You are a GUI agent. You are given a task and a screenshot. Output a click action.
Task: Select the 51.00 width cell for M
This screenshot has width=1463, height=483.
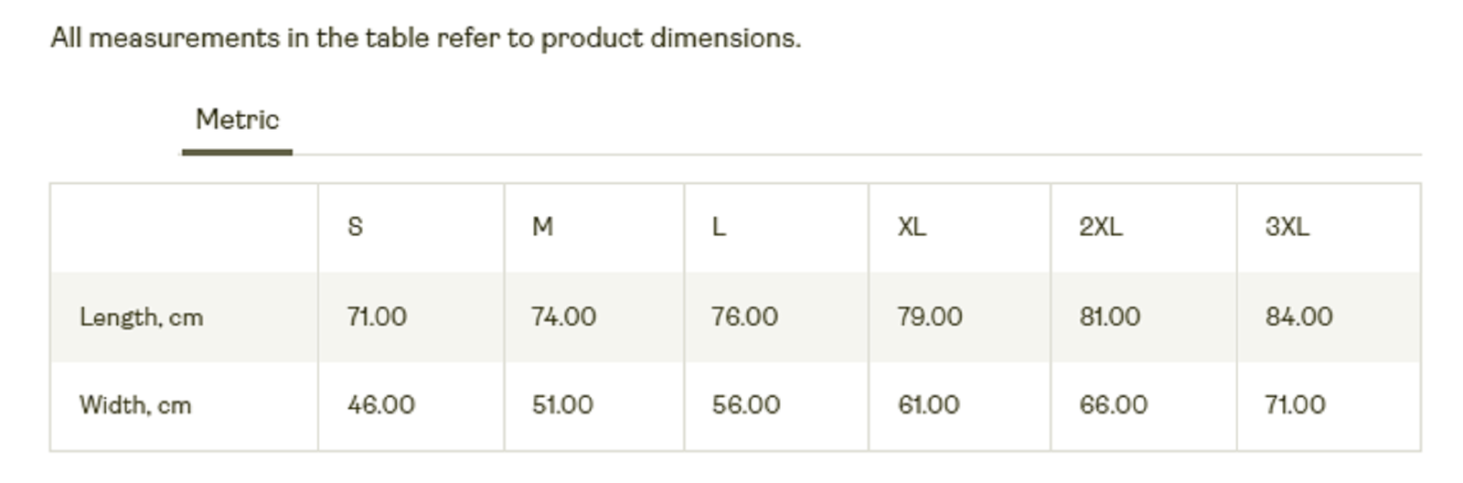pyautogui.click(x=594, y=405)
